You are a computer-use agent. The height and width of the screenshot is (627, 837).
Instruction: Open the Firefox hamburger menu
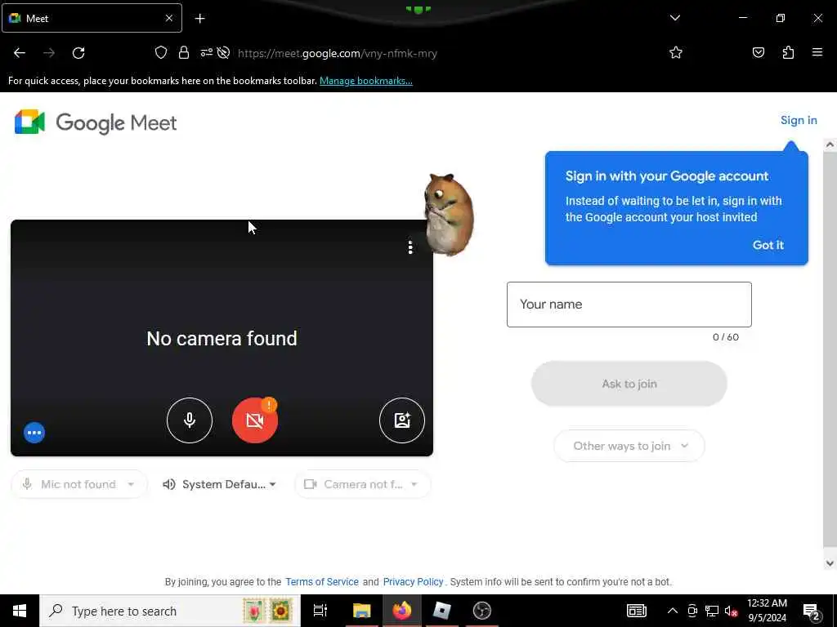pos(817,52)
